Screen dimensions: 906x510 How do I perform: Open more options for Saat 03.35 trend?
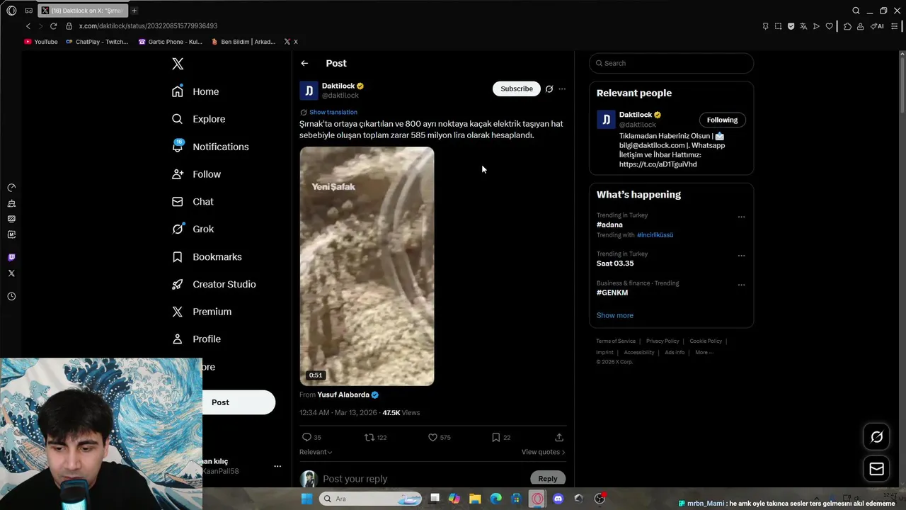(741, 255)
